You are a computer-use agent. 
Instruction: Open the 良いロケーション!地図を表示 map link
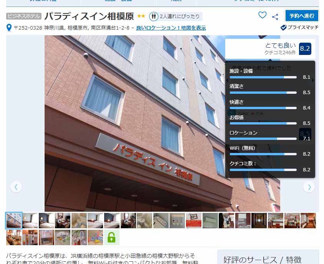[171, 28]
